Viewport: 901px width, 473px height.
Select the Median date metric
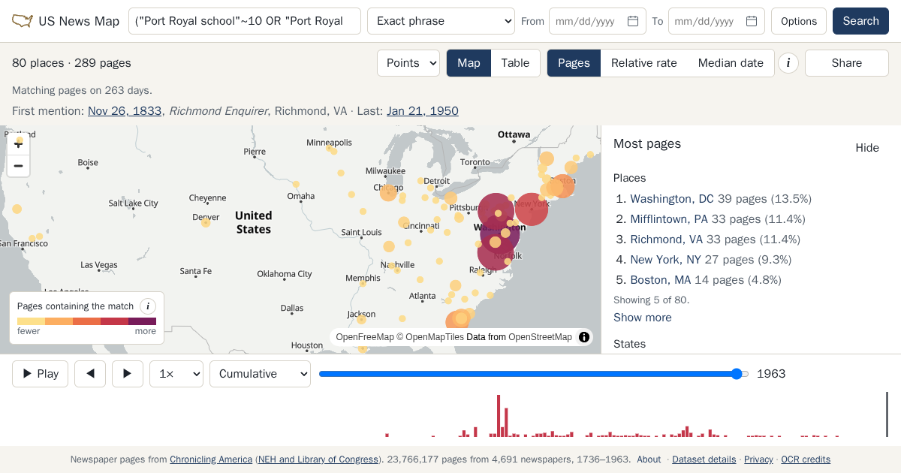pos(731,63)
